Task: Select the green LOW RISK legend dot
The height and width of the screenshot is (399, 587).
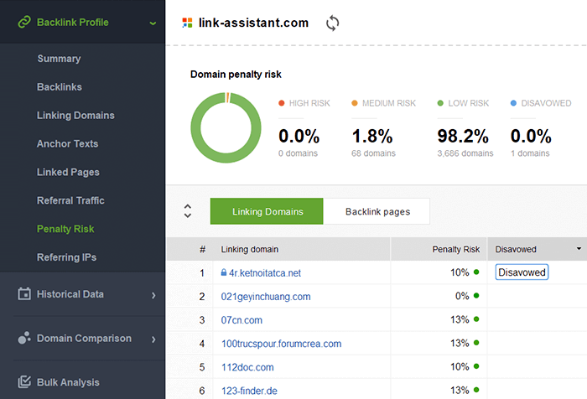Action: tap(440, 103)
